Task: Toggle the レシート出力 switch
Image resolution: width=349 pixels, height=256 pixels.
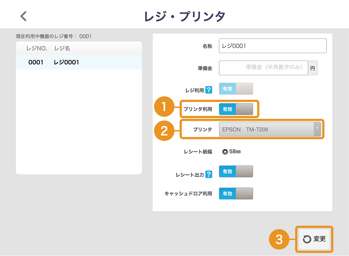Action: [236, 171]
